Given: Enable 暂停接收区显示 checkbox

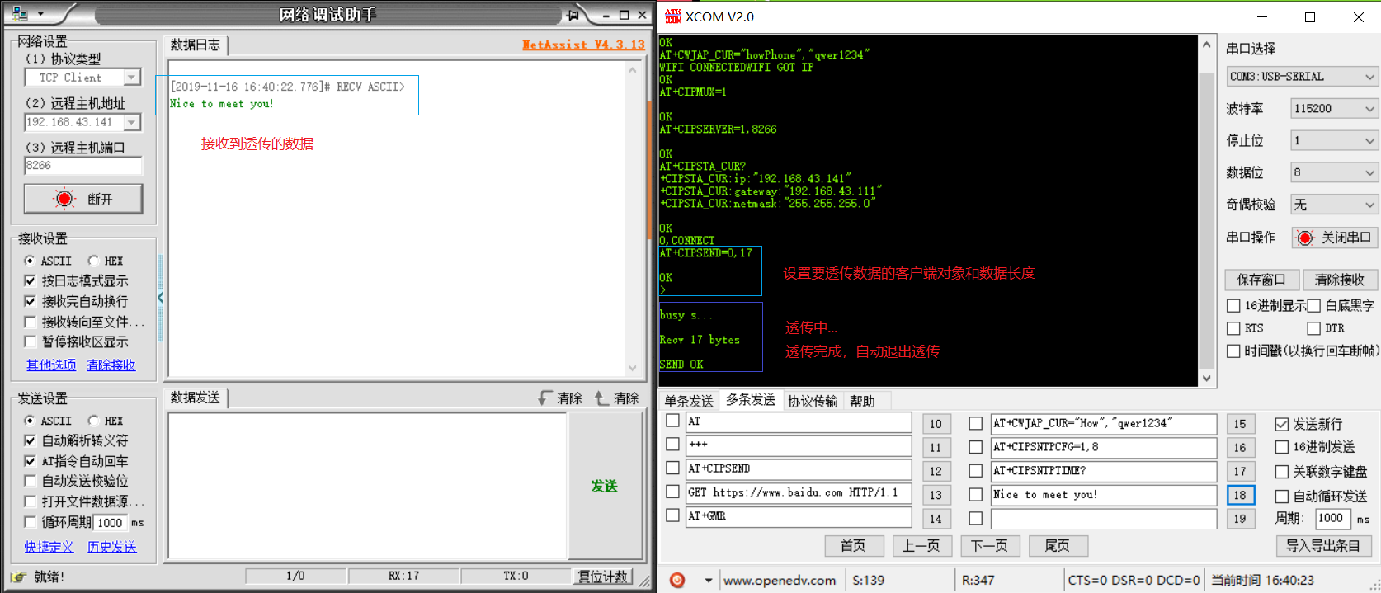Looking at the screenshot, I should coord(30,341).
